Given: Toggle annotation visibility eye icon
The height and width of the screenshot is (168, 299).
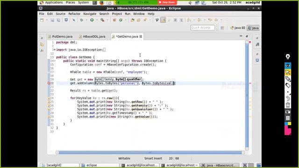Looking at the screenshot, I should tap(288, 65).
